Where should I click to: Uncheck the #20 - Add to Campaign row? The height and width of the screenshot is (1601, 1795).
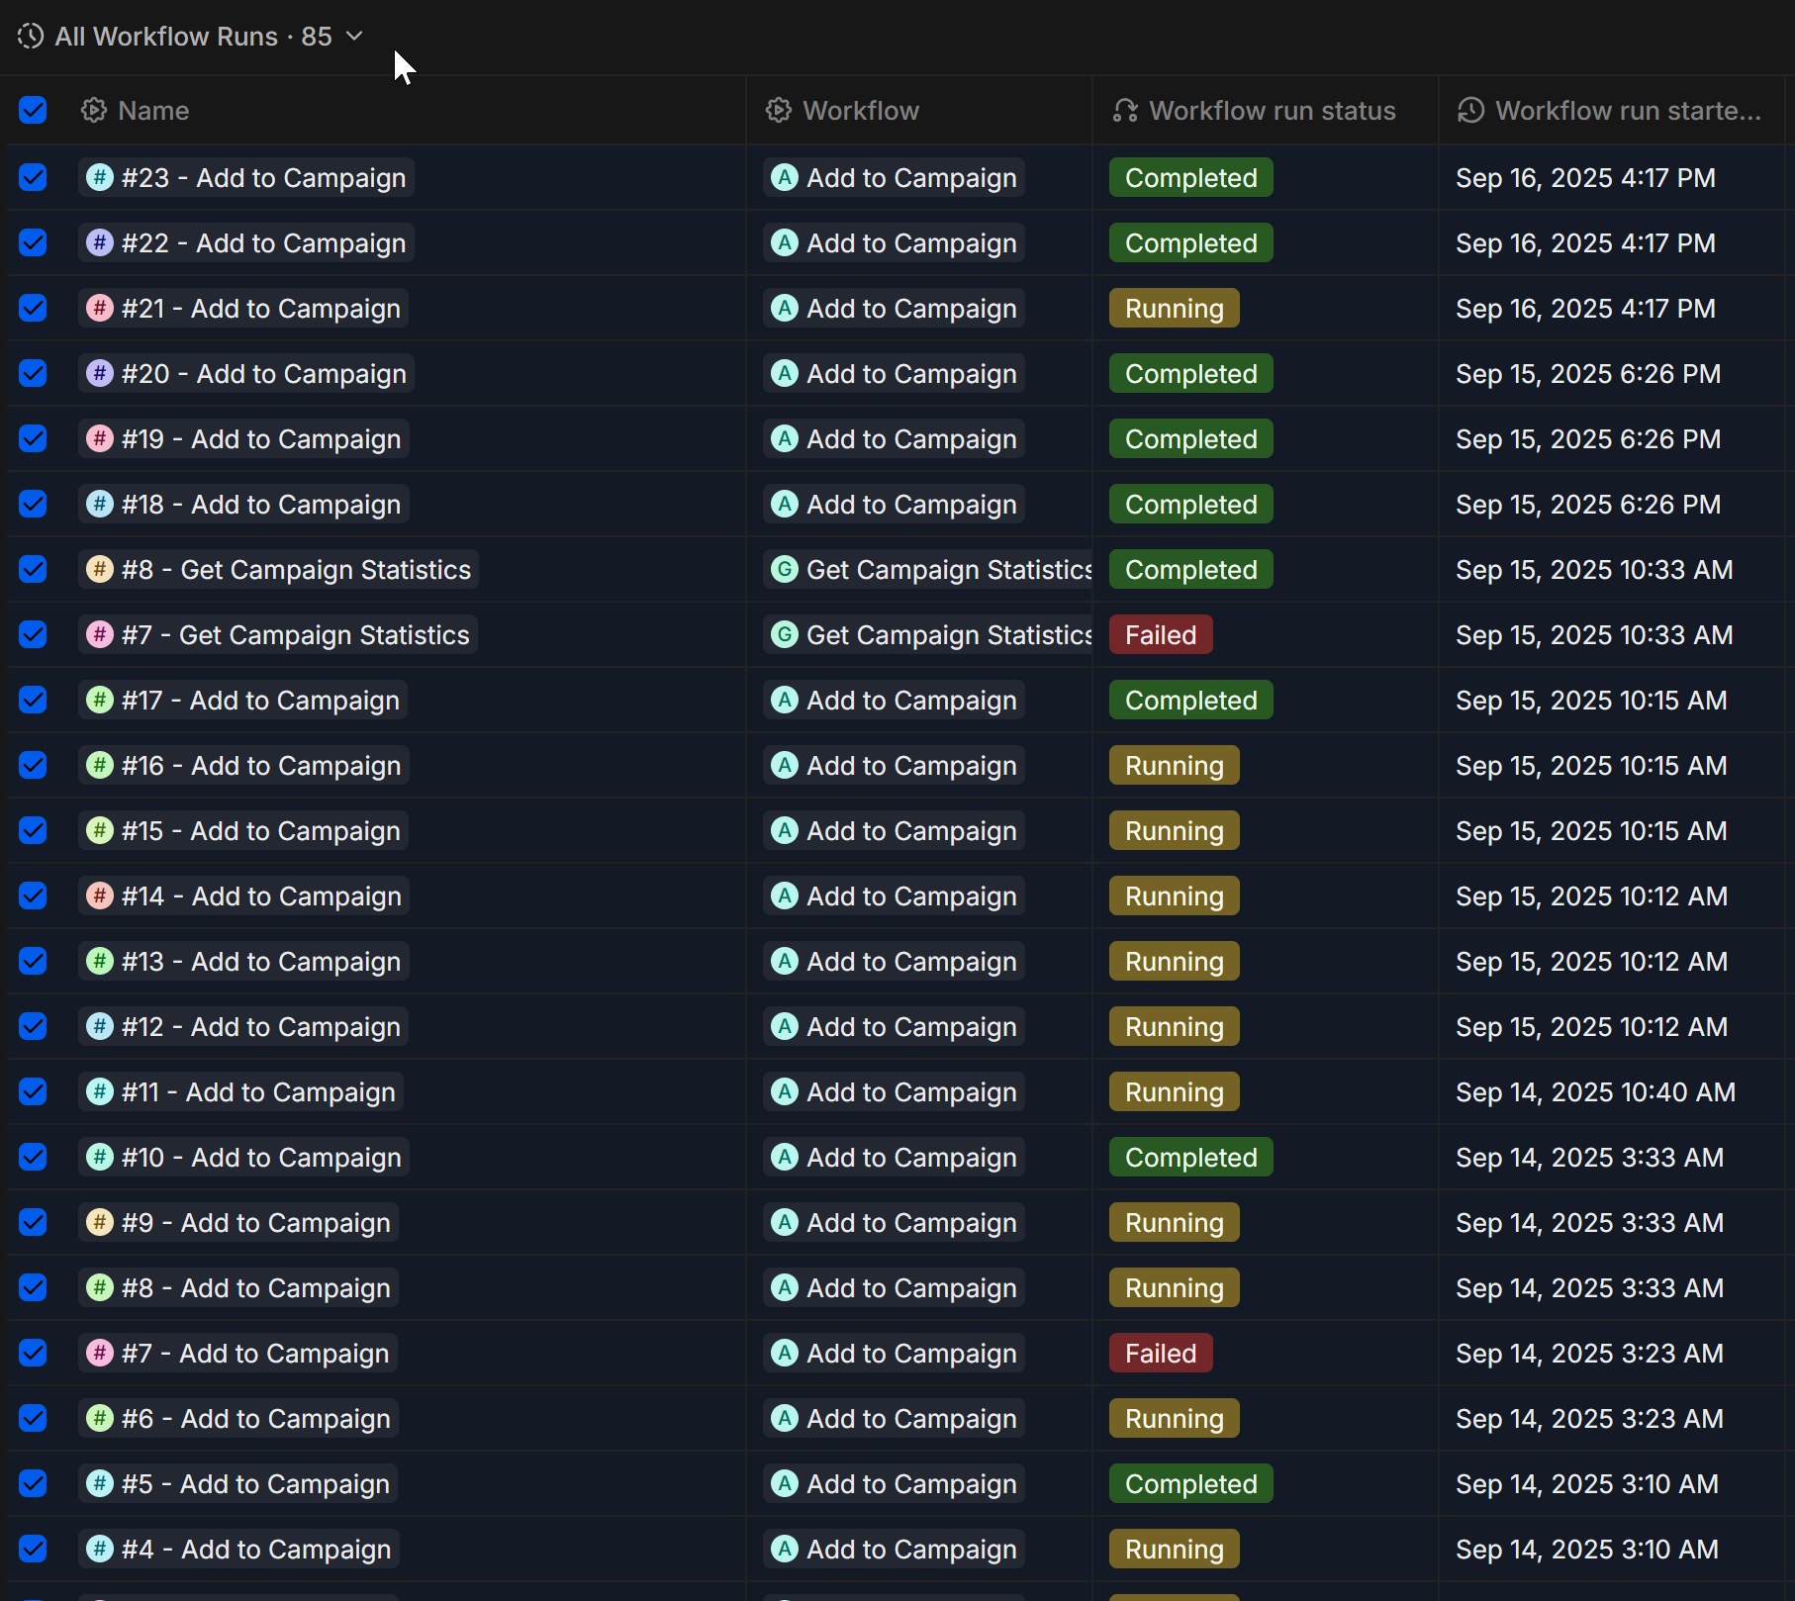[33, 373]
